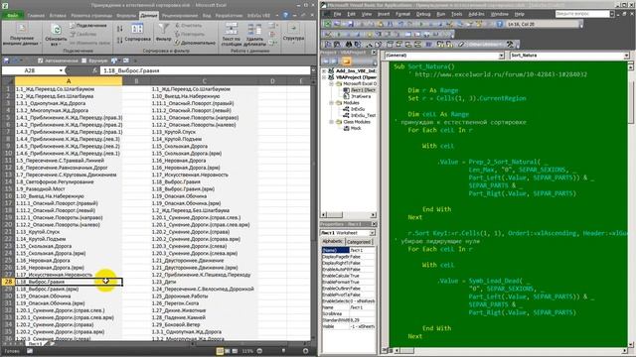Viewport: 636px width, 357px height.
Task: Click the Получение внешних данных button
Action: (x=22, y=35)
